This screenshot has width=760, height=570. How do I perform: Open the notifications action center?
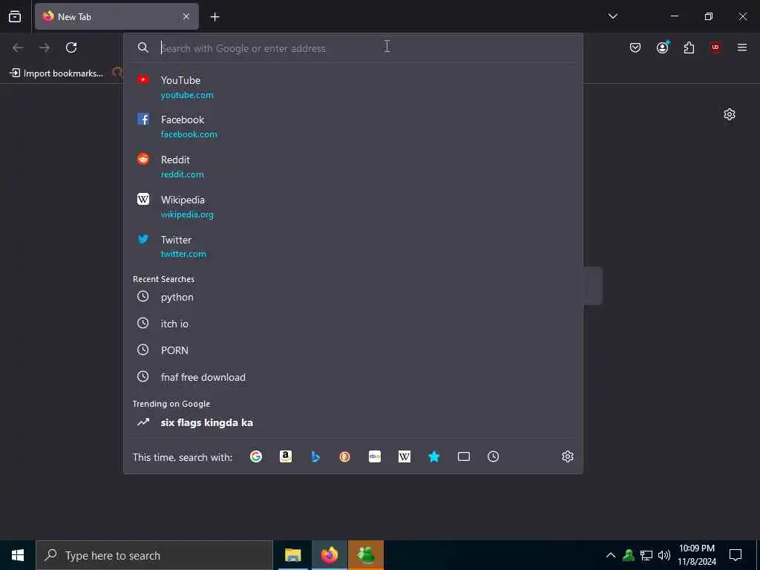tap(736, 555)
